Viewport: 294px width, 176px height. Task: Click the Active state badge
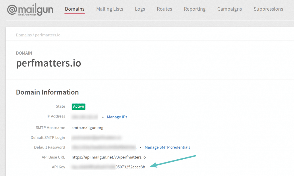tap(78, 107)
